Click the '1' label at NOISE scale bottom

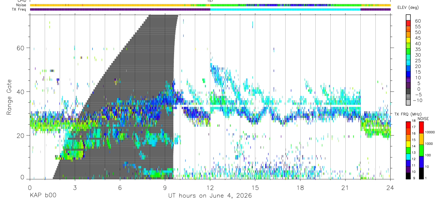426,178
